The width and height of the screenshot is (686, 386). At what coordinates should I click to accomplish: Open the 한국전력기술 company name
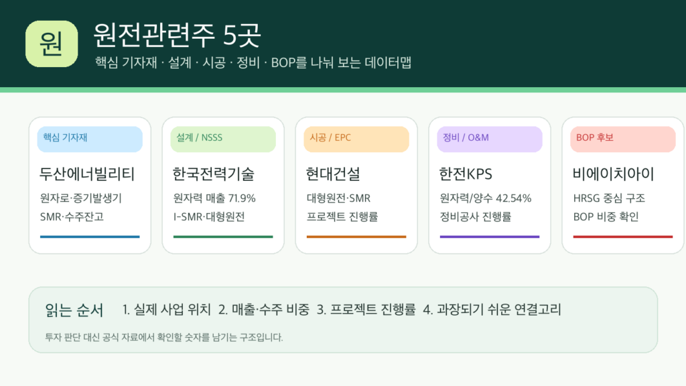point(214,174)
